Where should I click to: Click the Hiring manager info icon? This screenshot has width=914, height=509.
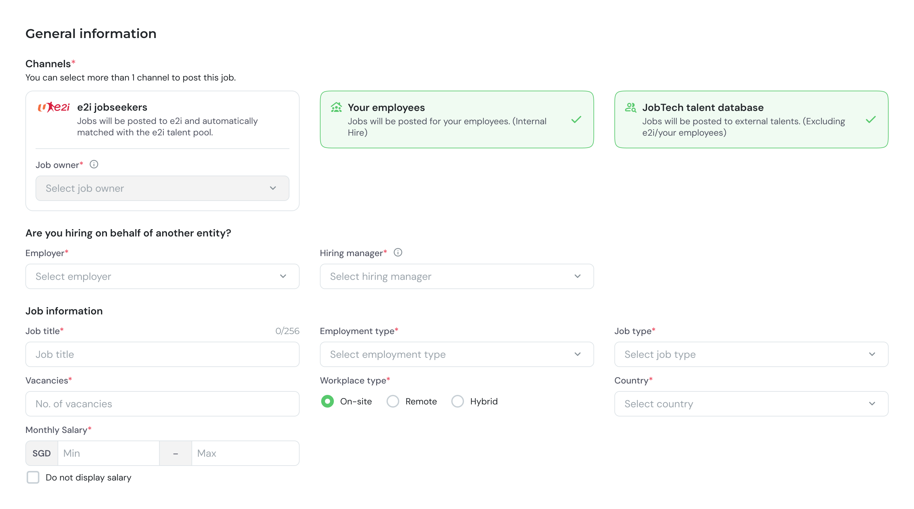tap(398, 253)
